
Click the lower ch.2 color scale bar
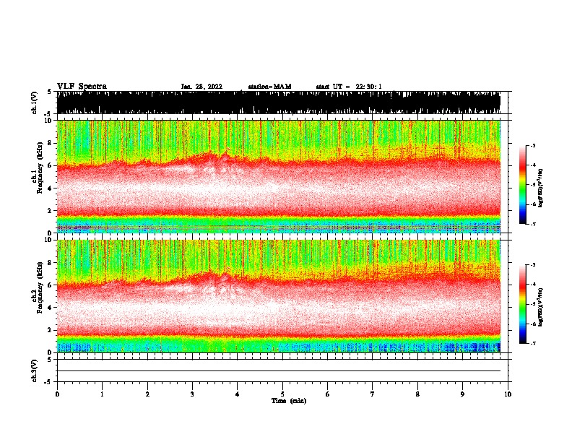pyautogui.click(x=522, y=304)
